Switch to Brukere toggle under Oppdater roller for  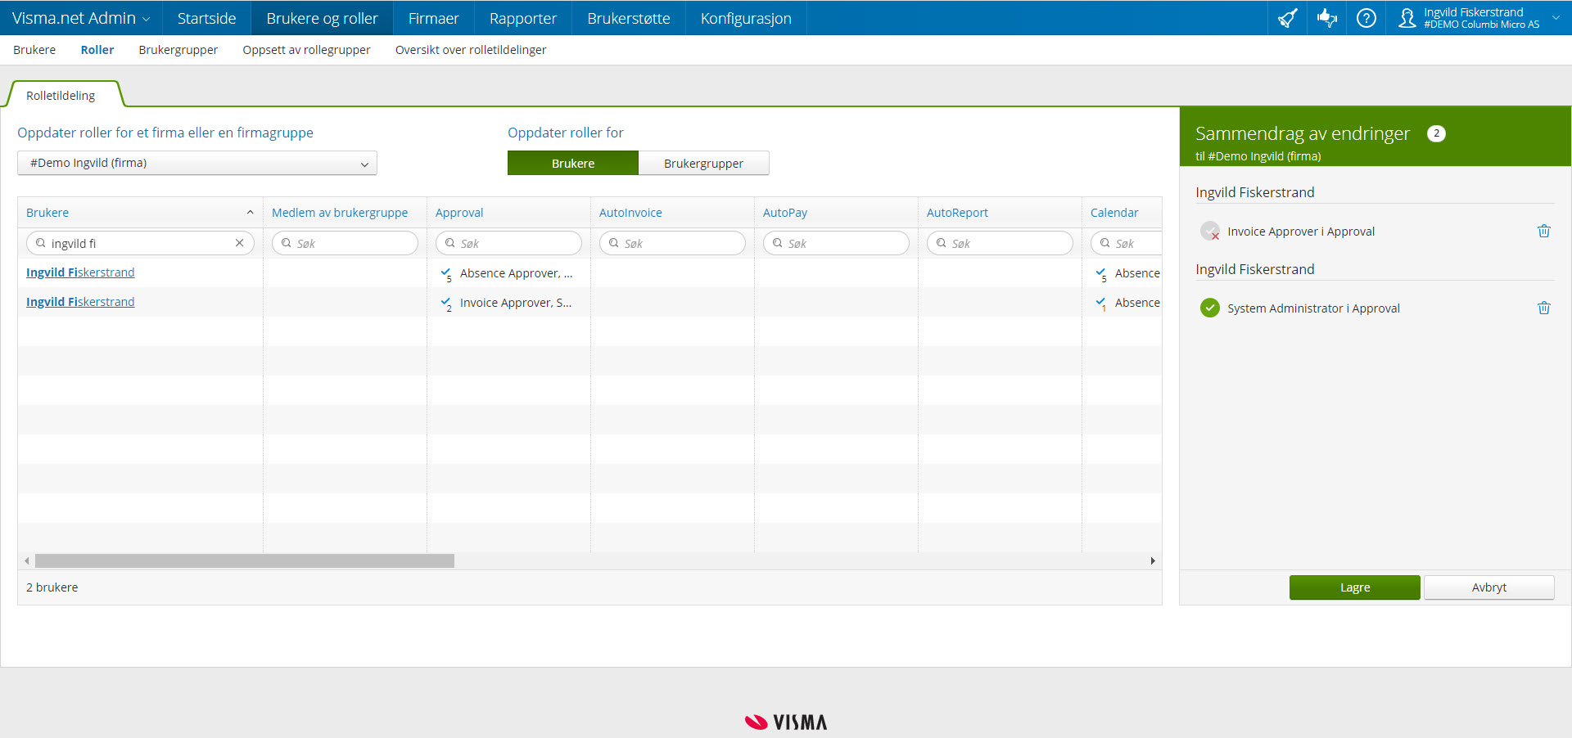click(573, 163)
